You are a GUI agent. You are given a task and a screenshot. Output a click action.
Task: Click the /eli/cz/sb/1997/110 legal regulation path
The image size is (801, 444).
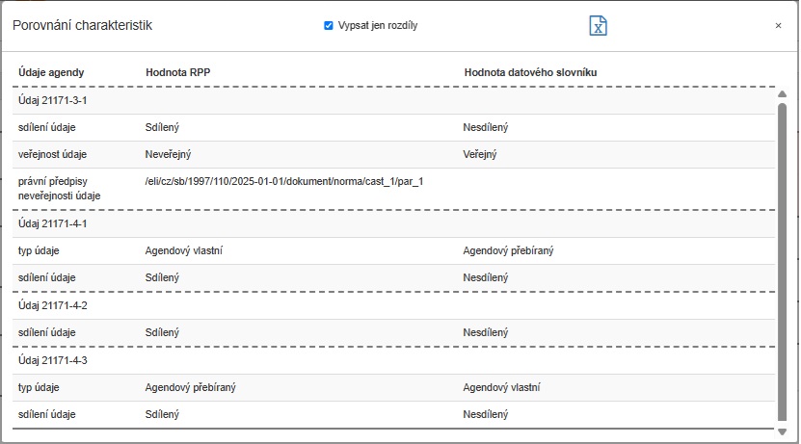click(x=284, y=182)
